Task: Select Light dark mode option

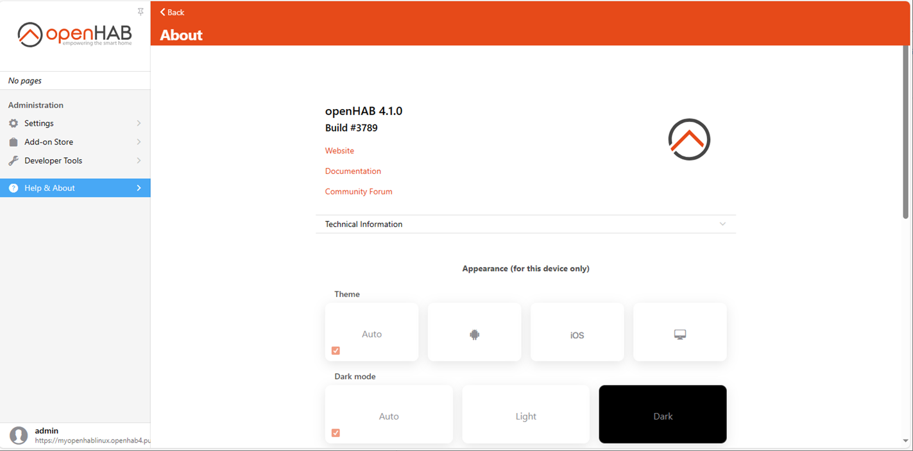Action: coord(525,414)
